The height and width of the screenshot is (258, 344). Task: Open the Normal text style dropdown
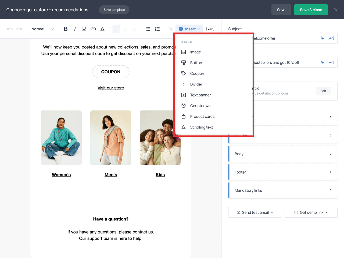(x=42, y=29)
